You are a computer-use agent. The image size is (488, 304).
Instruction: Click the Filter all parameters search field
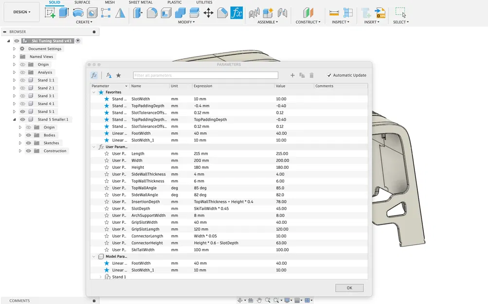(205, 75)
